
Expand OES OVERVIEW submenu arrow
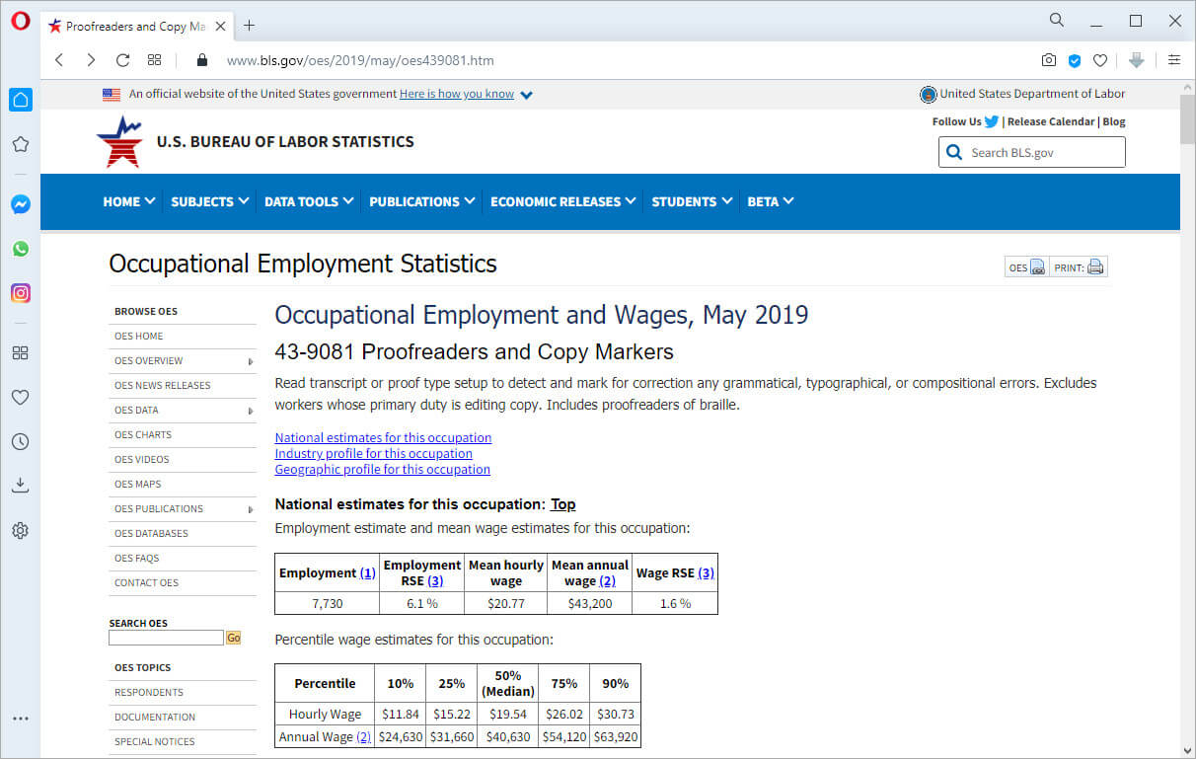(x=251, y=361)
